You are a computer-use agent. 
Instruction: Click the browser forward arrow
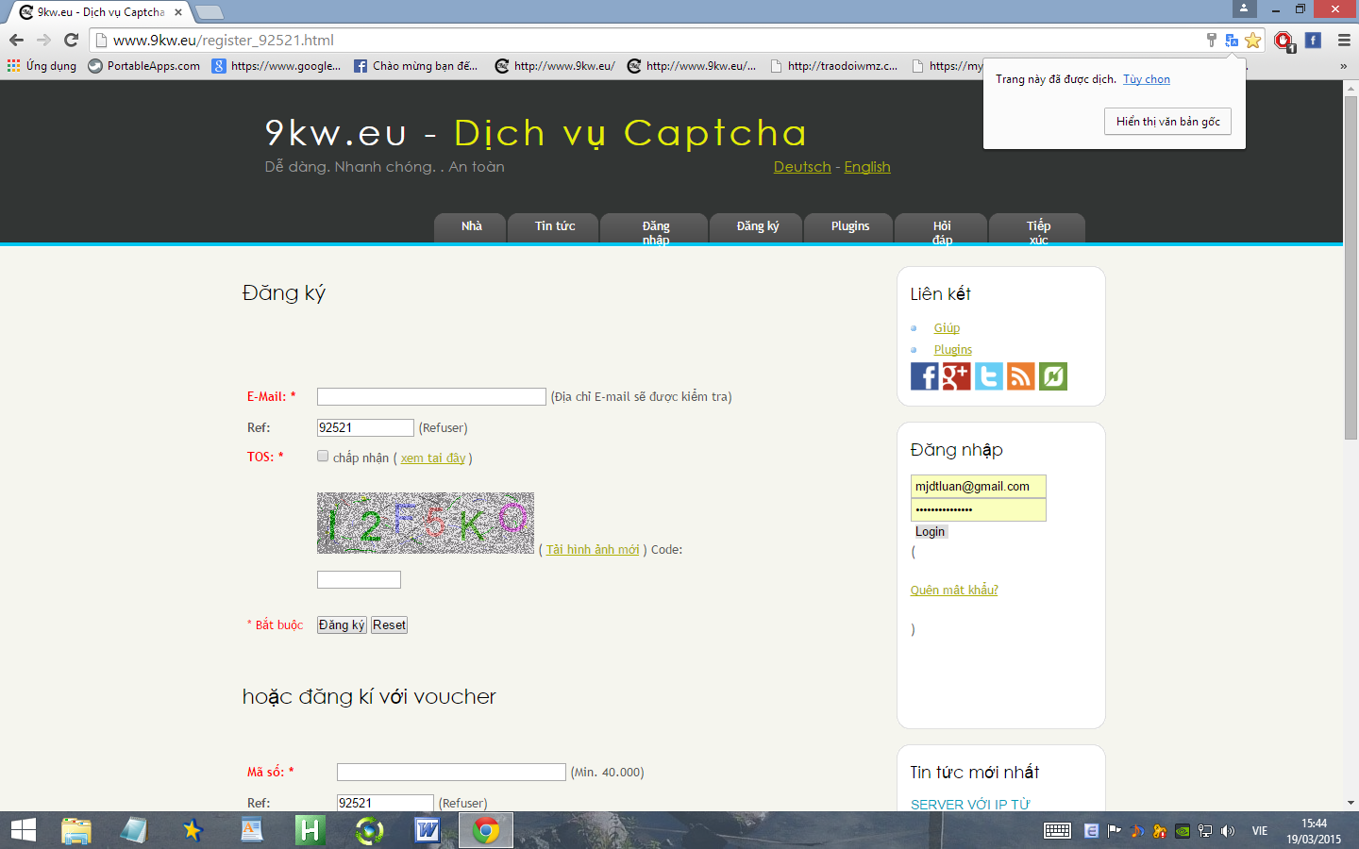click(43, 40)
